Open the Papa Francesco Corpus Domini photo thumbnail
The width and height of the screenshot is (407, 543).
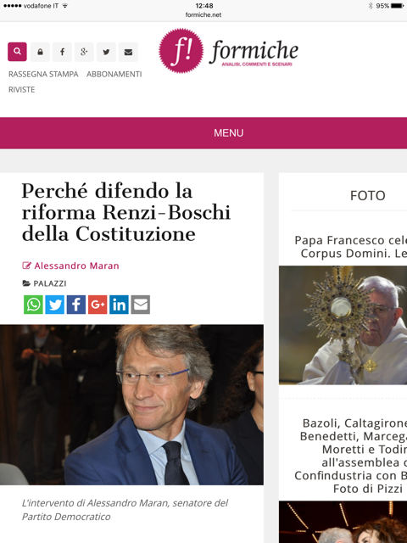[x=343, y=325]
